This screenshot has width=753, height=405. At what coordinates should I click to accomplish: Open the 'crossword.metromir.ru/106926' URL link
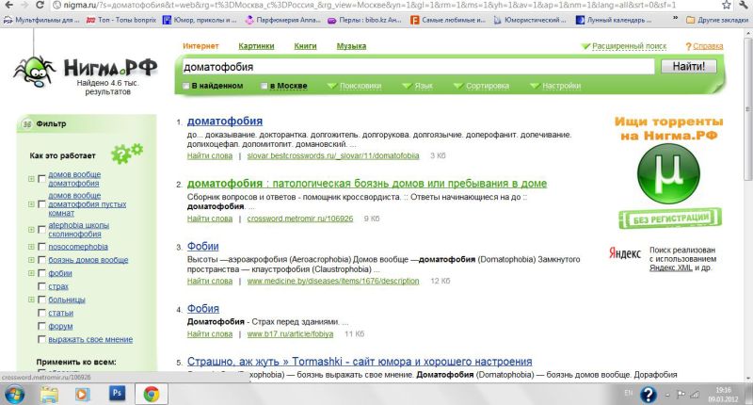[x=300, y=219]
